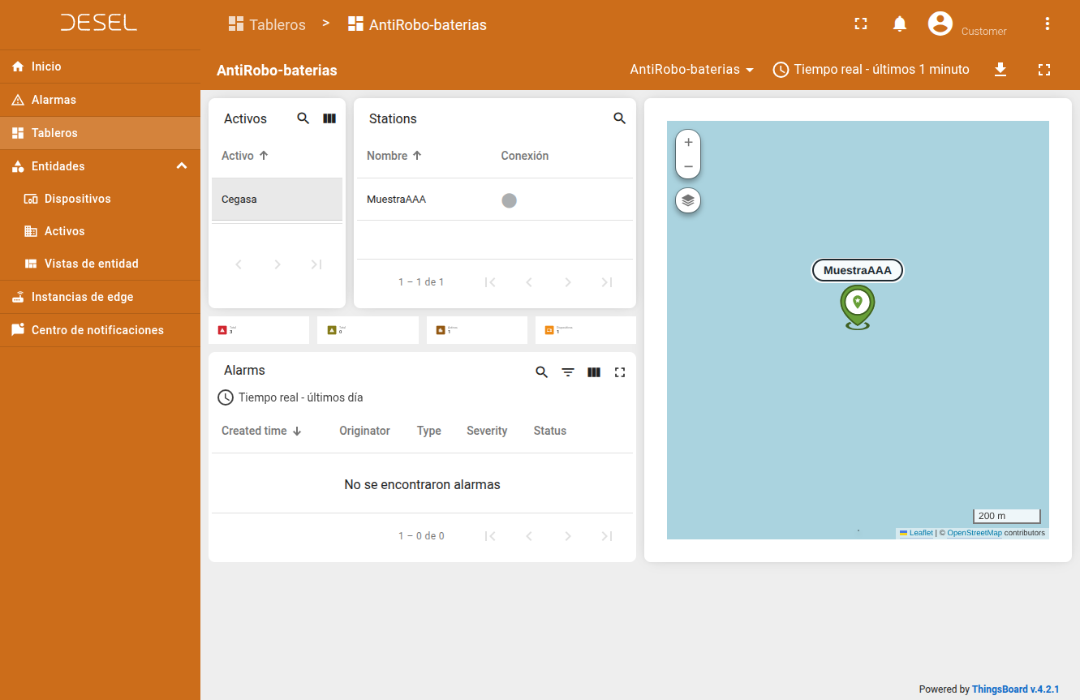Click Tableros breadcrumb in the header

[x=267, y=24]
